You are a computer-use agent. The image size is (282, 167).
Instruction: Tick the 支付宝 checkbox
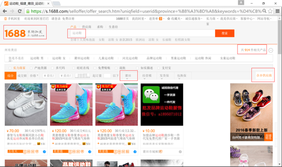159,68
